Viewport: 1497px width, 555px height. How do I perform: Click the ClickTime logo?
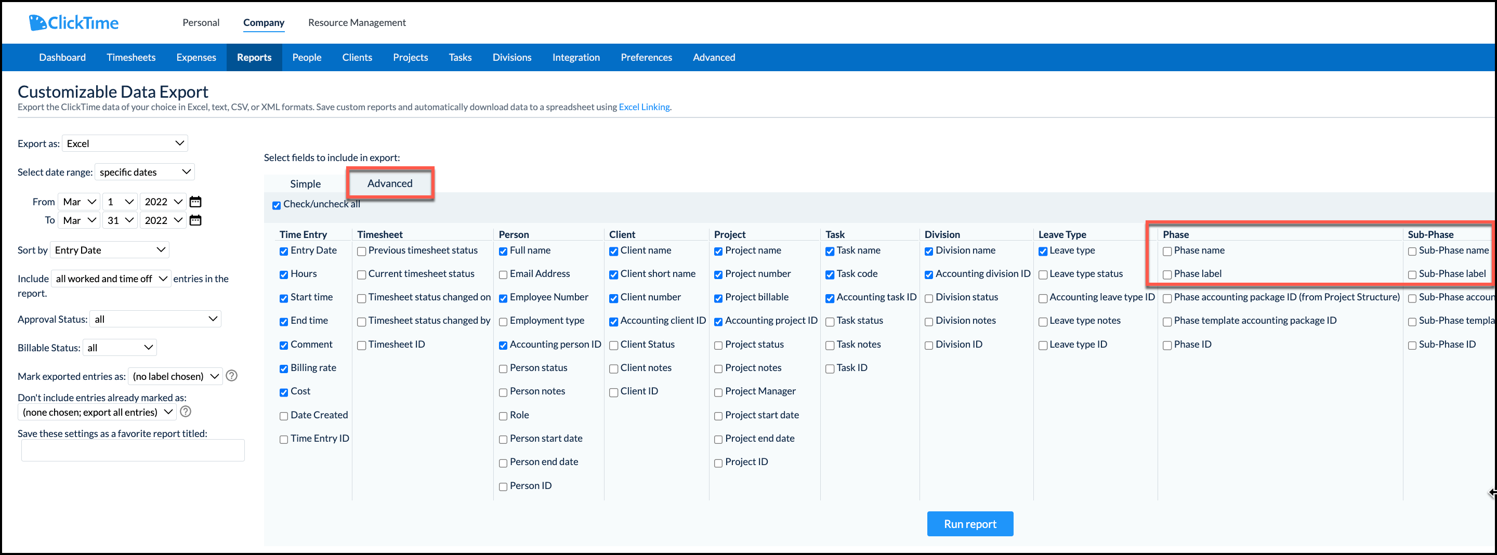click(x=74, y=23)
